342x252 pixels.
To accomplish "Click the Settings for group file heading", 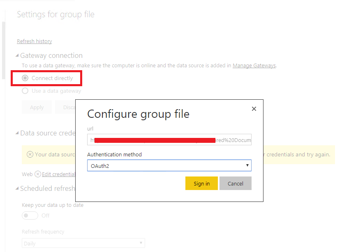I will tap(55, 14).
